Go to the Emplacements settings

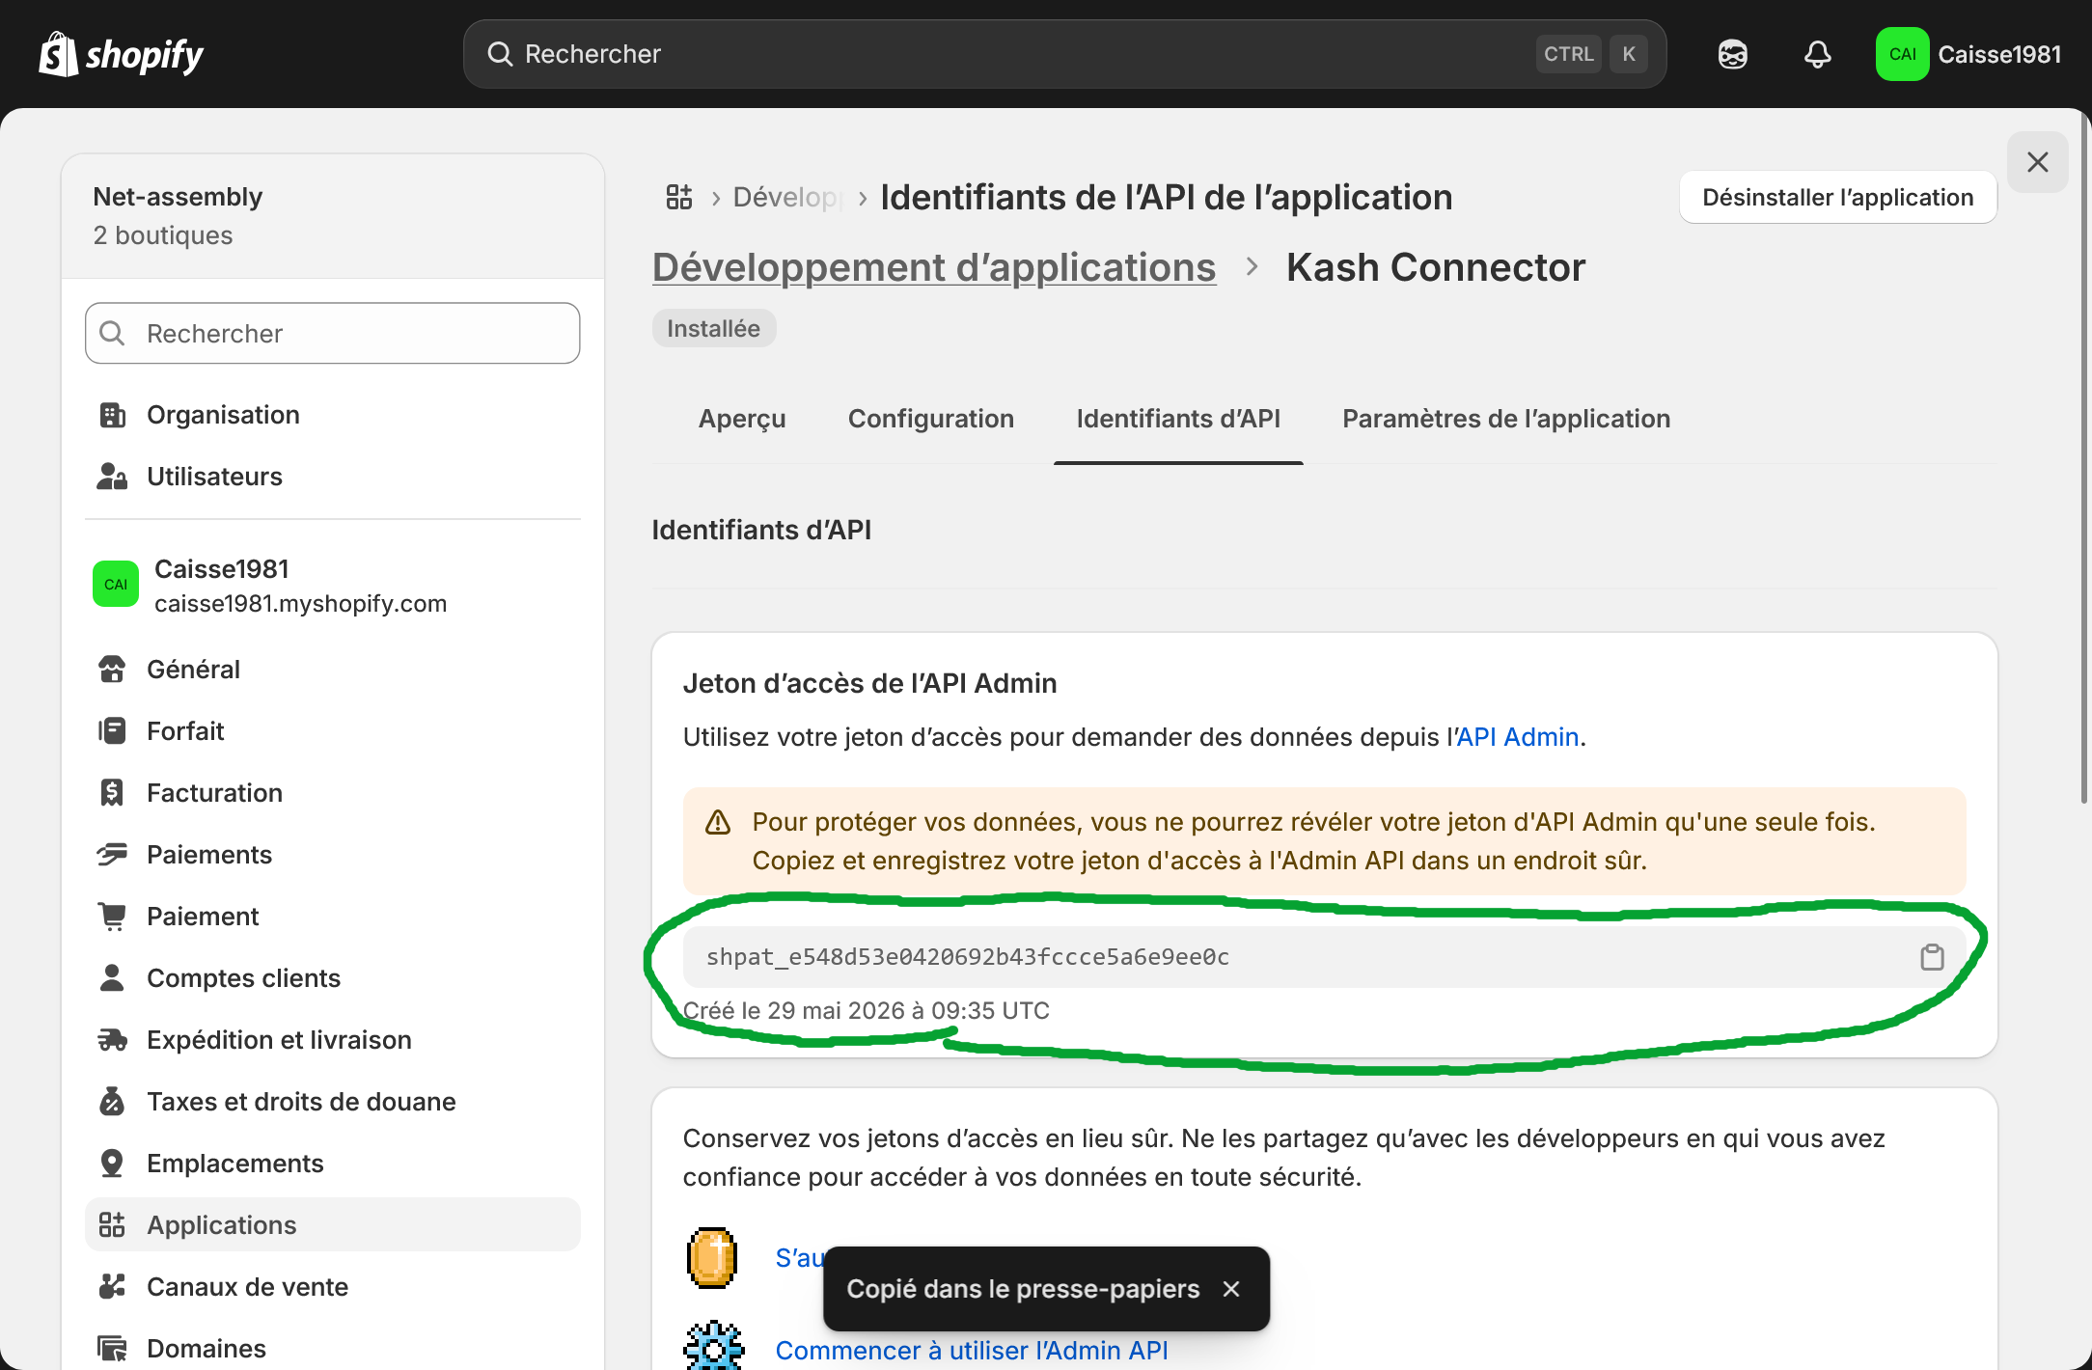click(x=333, y=1164)
